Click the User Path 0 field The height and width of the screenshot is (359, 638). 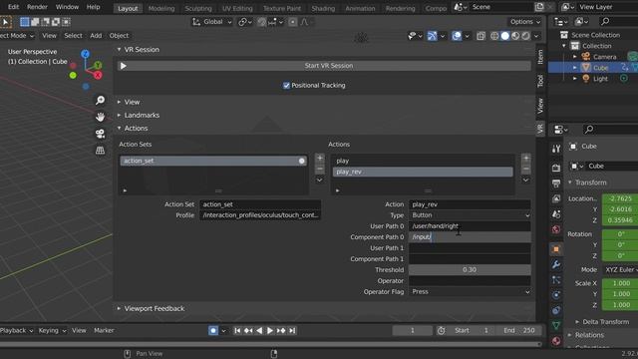click(470, 226)
